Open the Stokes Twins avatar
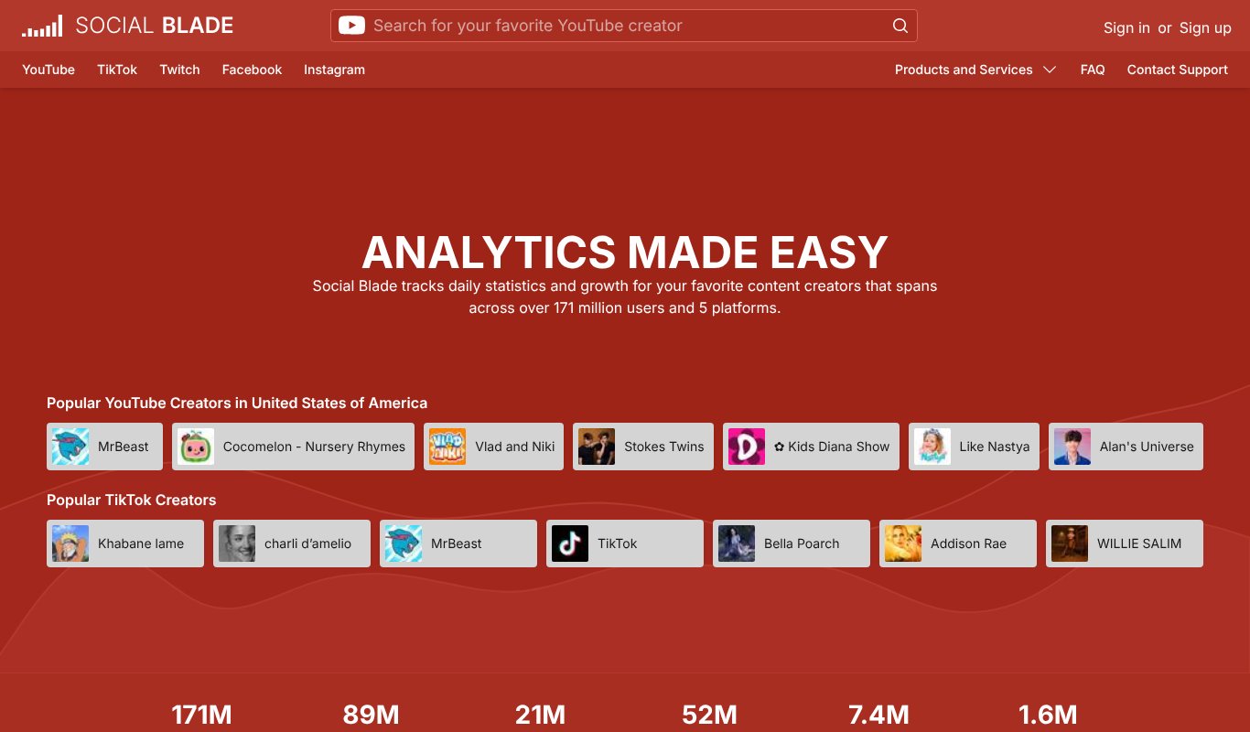This screenshot has width=1250, height=732. click(x=597, y=447)
